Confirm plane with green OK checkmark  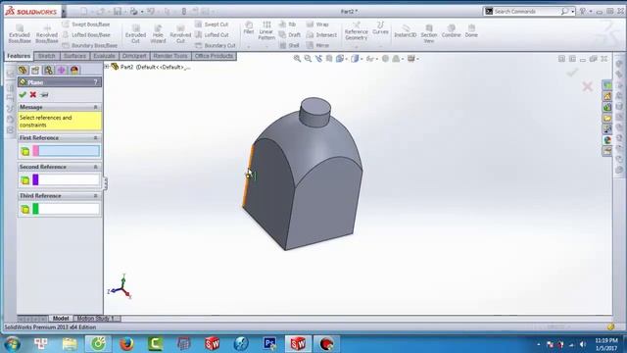(23, 94)
